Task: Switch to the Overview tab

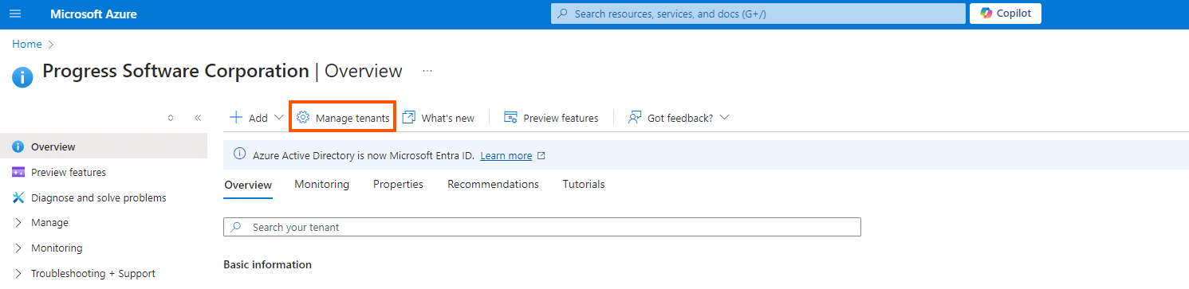Action: 248,184
